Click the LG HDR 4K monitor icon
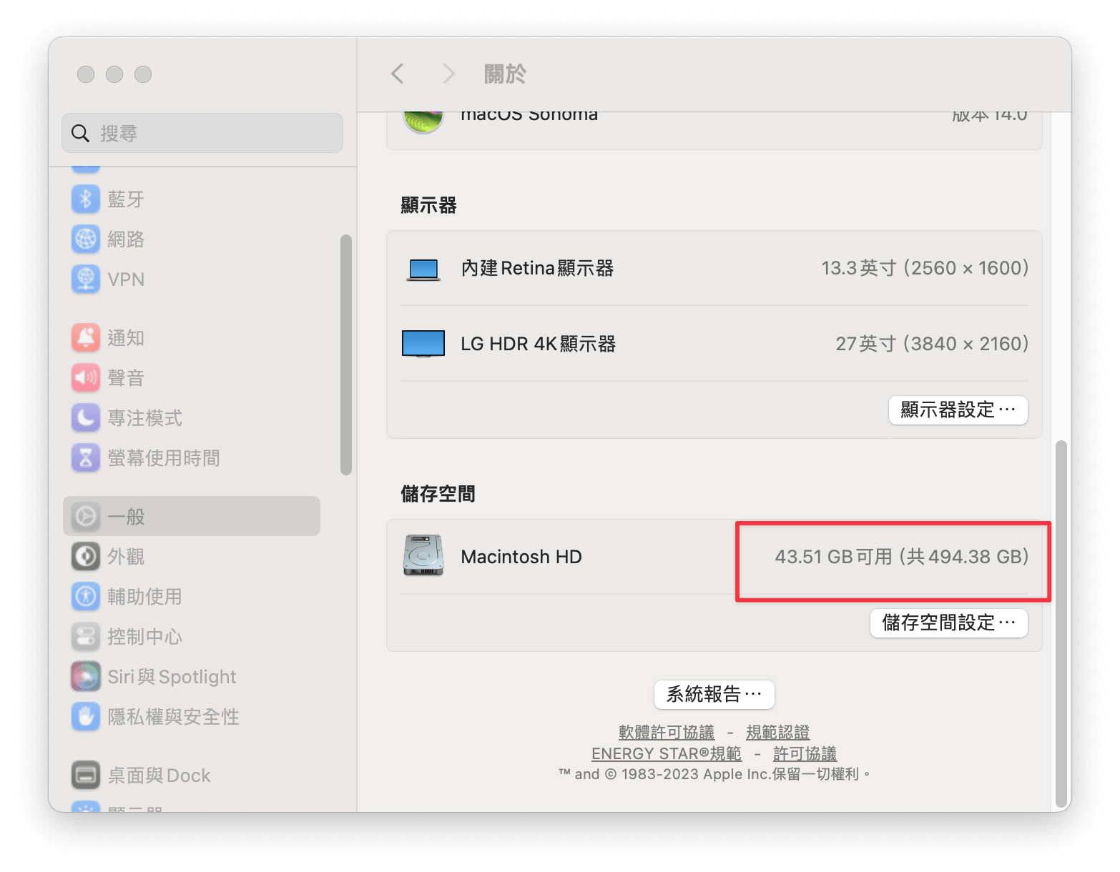Viewport: 1120px width, 872px height. point(423,344)
